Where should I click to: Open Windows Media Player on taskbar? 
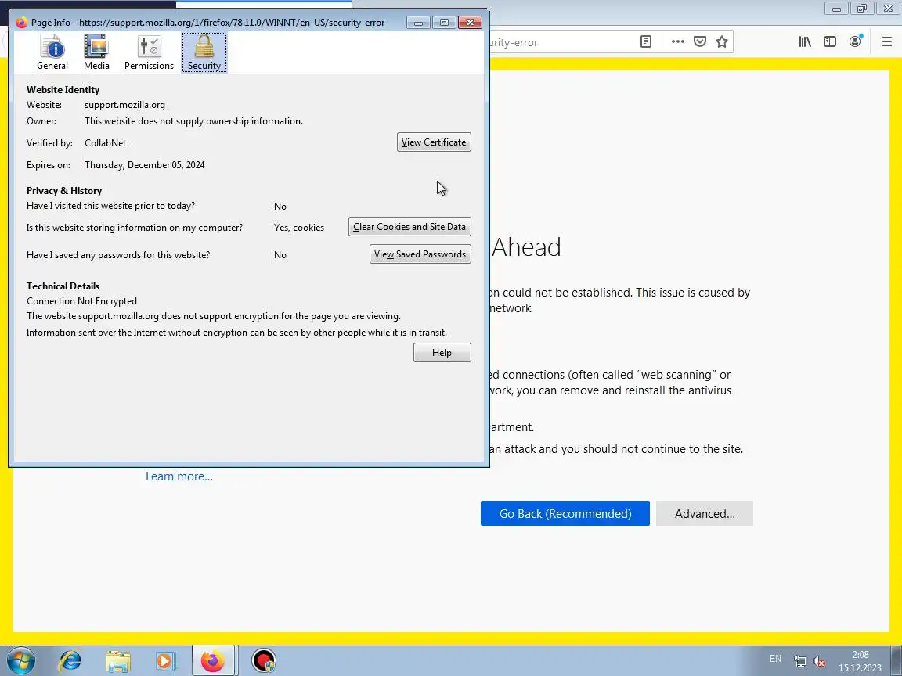(x=166, y=660)
